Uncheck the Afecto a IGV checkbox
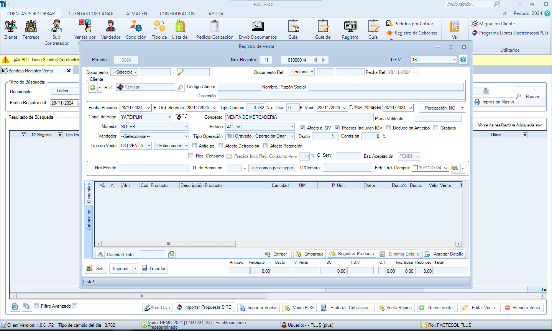This screenshot has height=331, width=552. 302,128
